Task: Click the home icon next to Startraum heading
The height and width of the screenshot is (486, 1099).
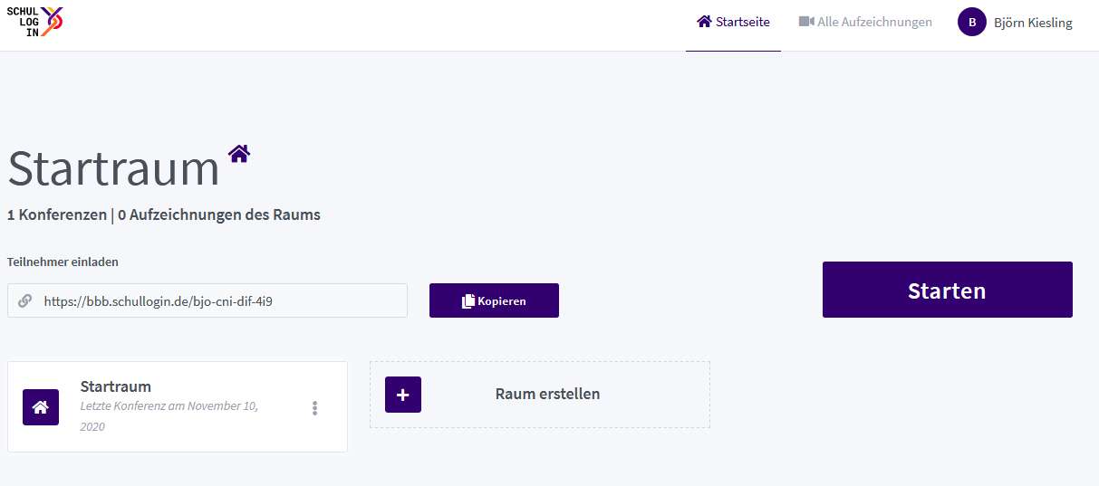Action: pos(239,153)
